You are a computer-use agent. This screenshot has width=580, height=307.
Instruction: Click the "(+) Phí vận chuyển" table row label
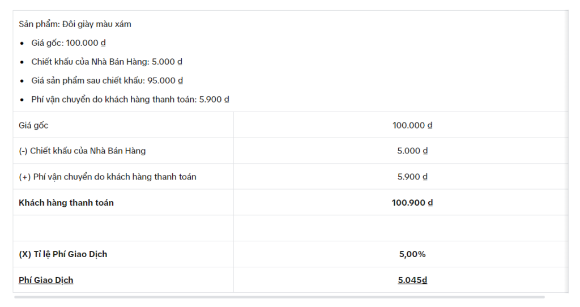pyautogui.click(x=108, y=177)
